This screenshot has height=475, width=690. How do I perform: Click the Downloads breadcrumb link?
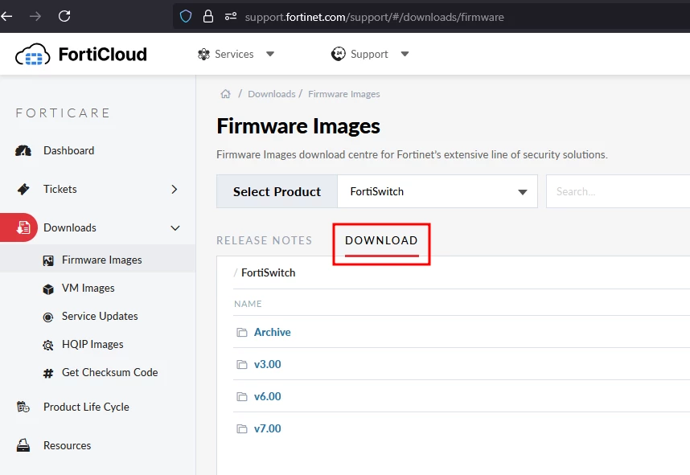(272, 94)
